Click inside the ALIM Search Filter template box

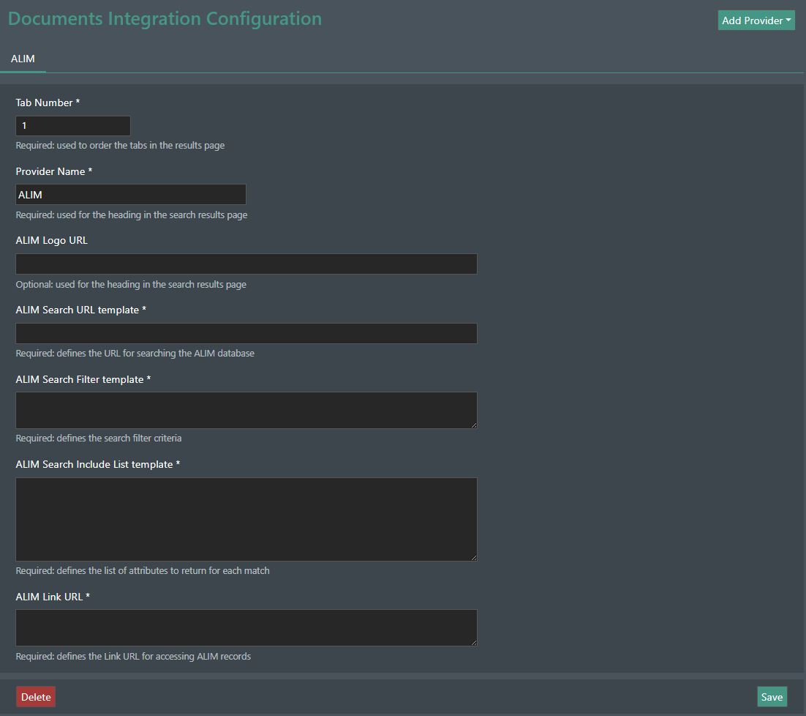click(246, 410)
